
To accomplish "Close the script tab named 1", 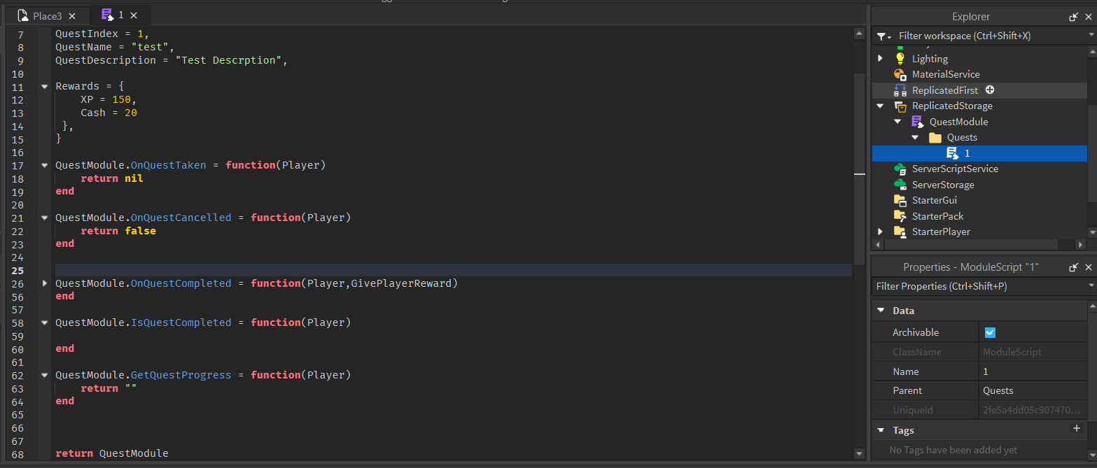I will coord(134,15).
